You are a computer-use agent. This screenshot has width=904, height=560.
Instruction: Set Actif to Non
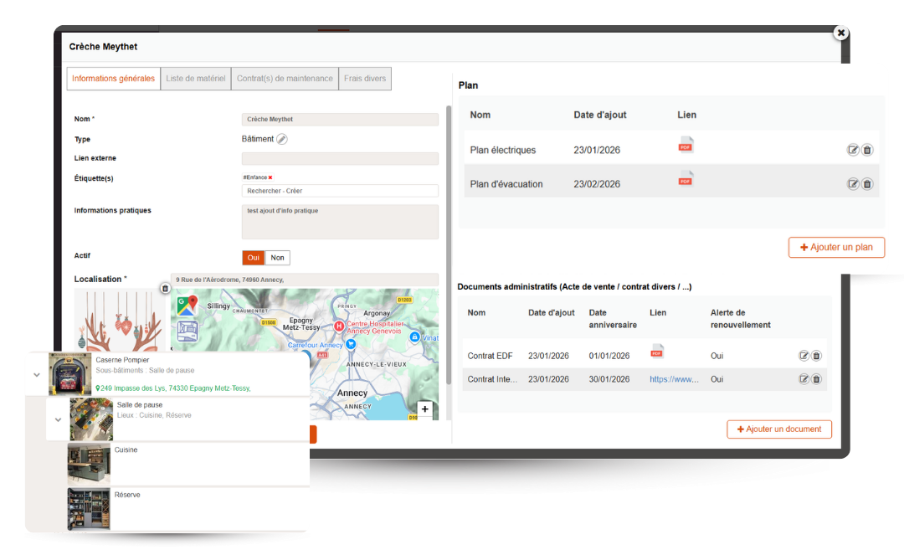[277, 258]
